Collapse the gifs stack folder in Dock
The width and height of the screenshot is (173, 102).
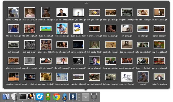click(86, 97)
